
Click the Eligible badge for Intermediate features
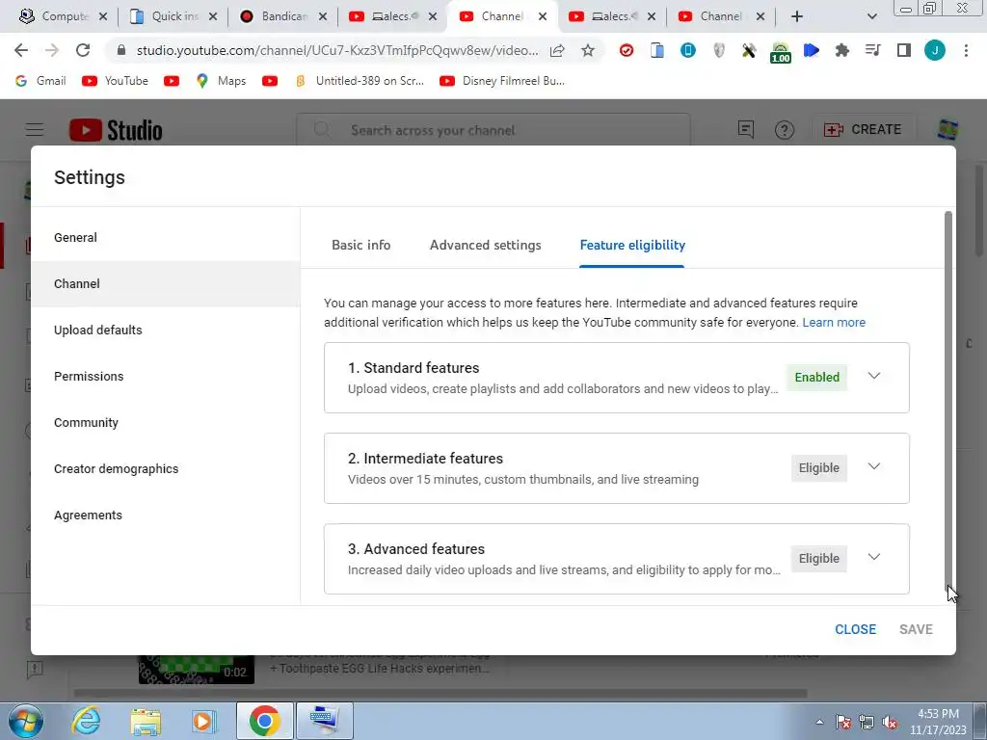(x=818, y=467)
